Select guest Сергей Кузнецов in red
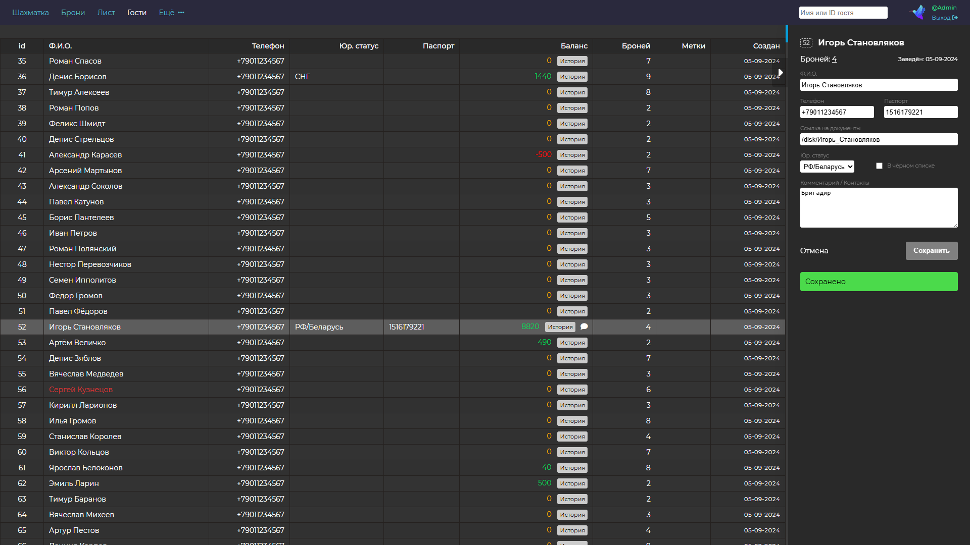The width and height of the screenshot is (970, 545). pyautogui.click(x=81, y=390)
